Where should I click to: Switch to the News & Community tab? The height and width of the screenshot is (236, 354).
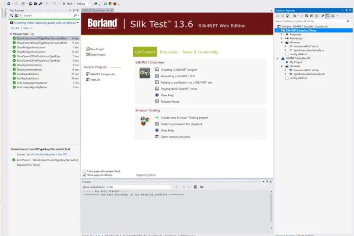[x=201, y=52]
